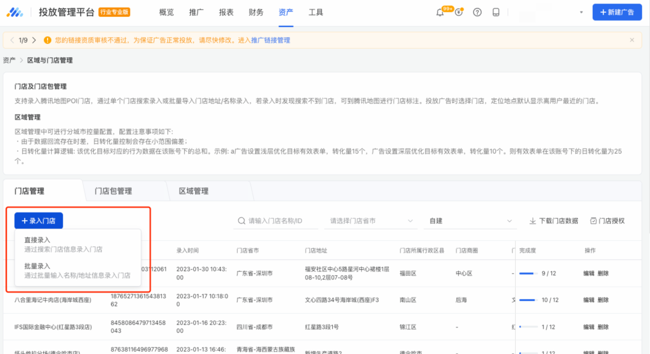Select the 报表 menu item
The height and width of the screenshot is (354, 650).
[x=226, y=11]
